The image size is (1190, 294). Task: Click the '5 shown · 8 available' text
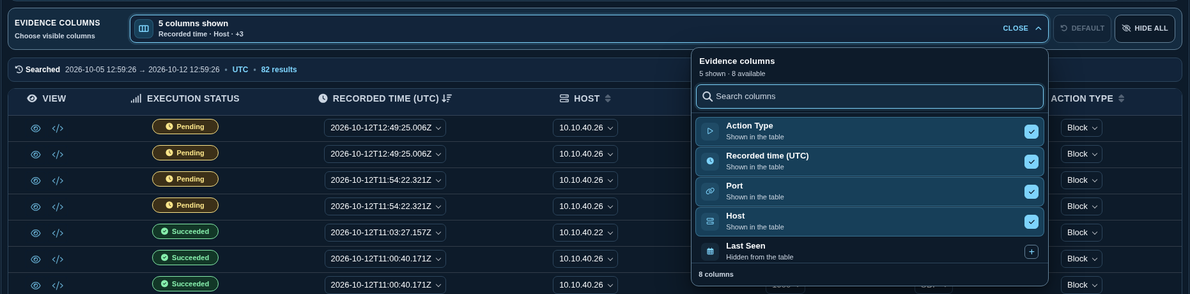tap(732, 73)
